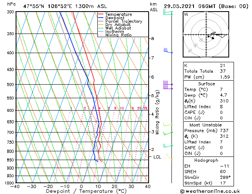Click the "8" km altitude label
The height and width of the screenshot is (194, 252).
click(x=152, y=39)
